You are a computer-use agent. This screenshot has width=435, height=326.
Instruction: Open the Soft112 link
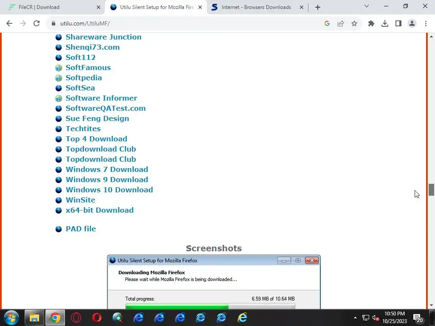[x=80, y=57]
